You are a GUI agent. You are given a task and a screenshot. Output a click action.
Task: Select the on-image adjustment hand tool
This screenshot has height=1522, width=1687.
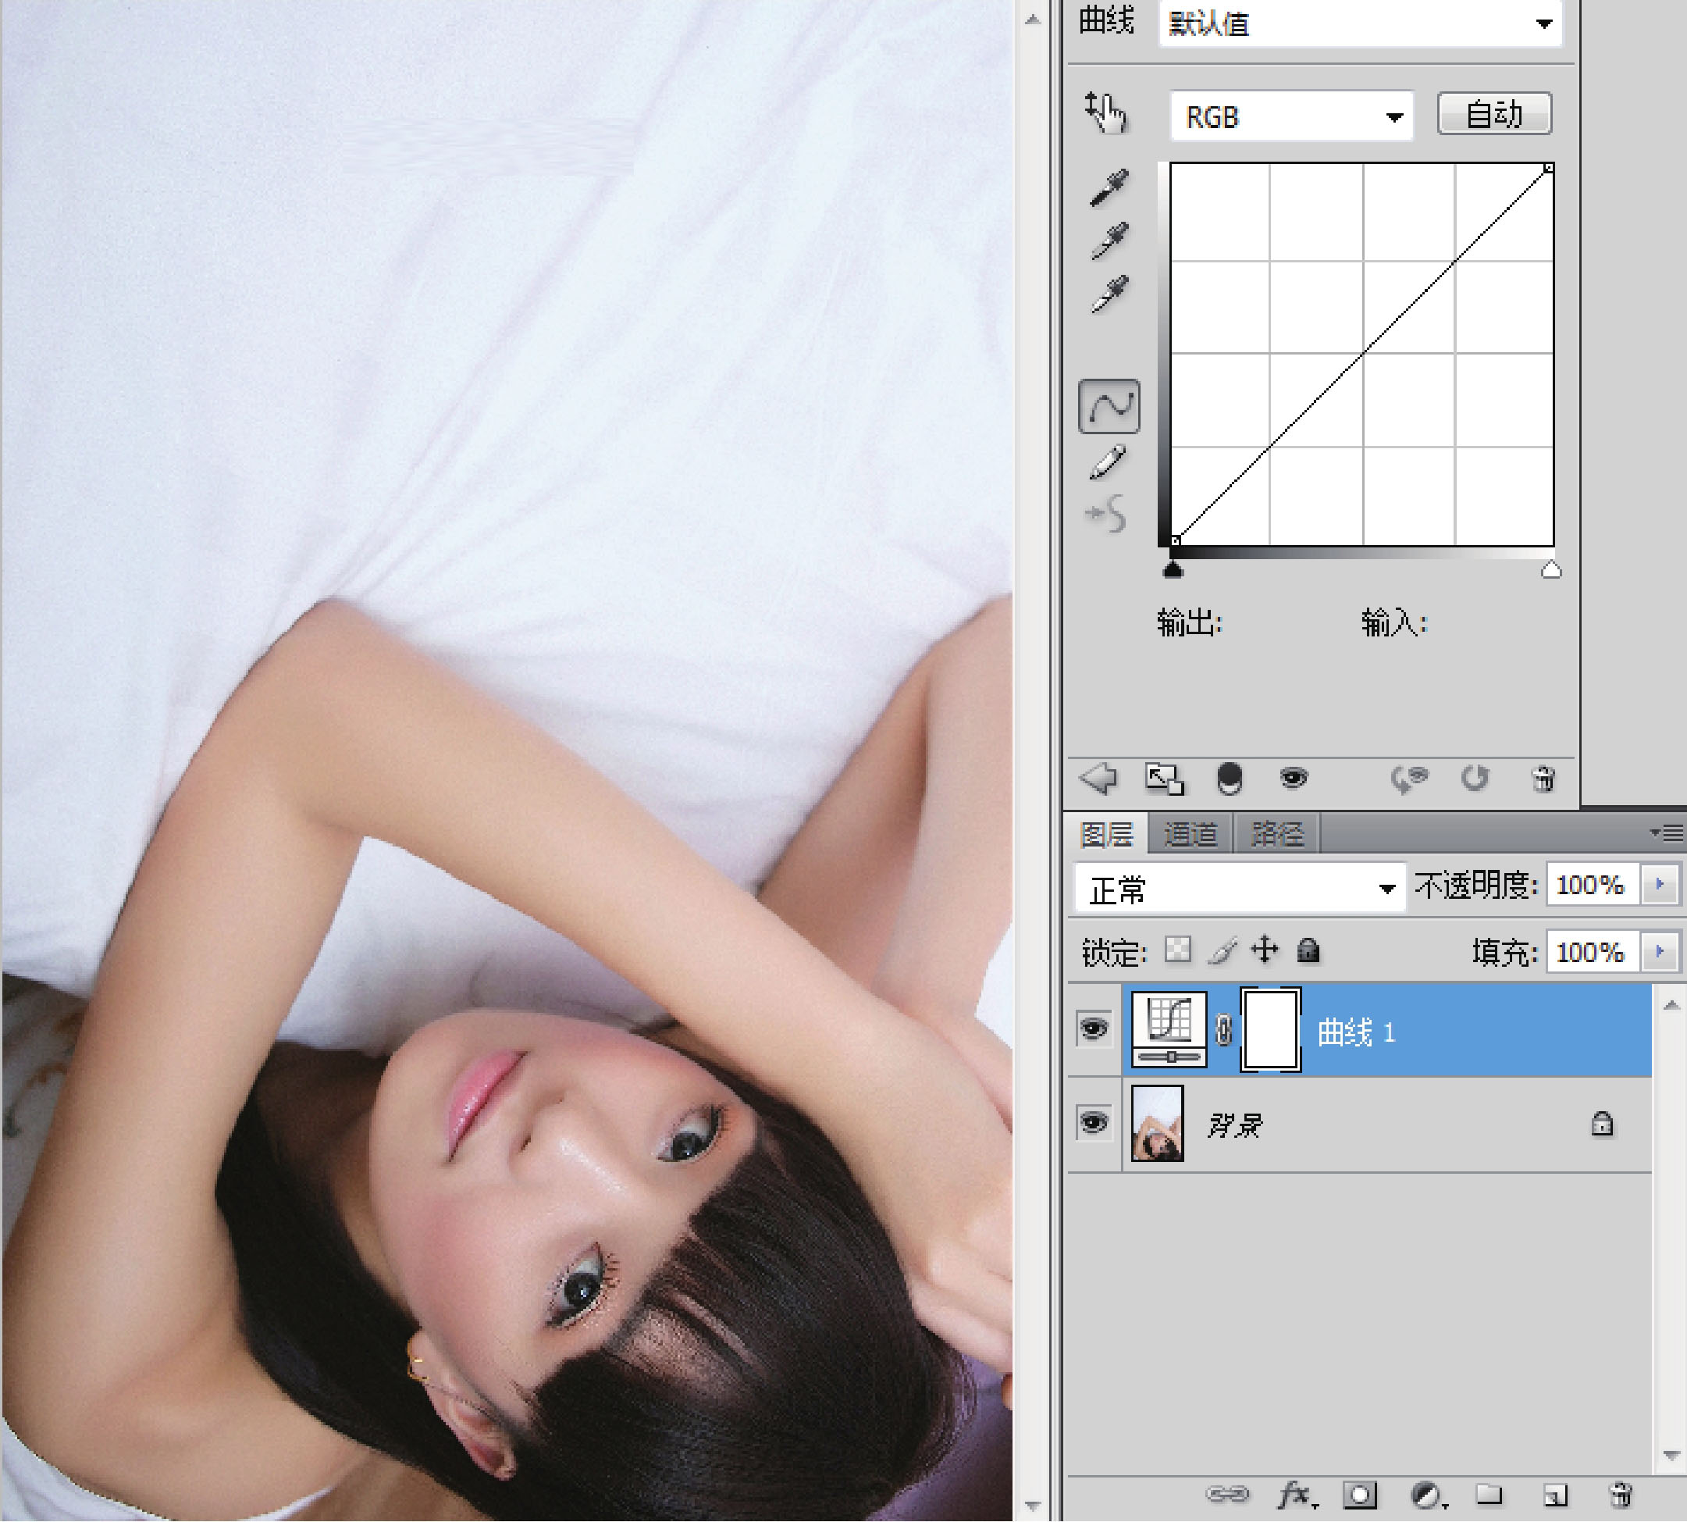[1105, 113]
